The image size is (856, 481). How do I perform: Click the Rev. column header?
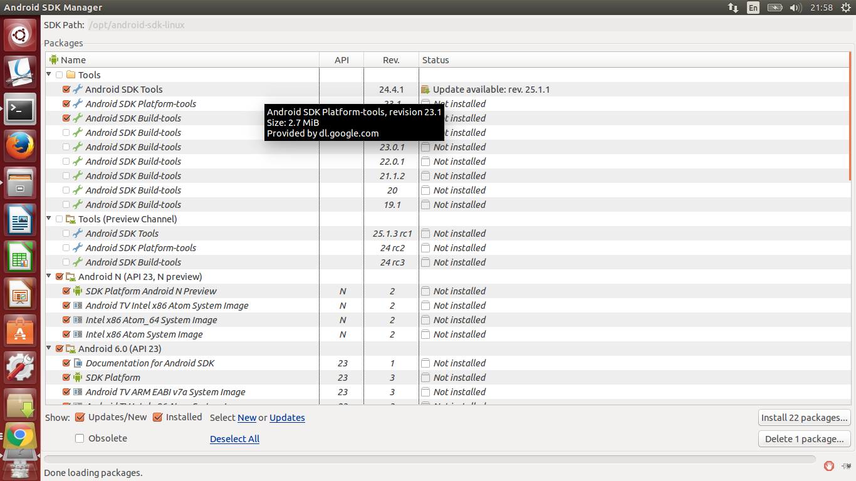click(392, 60)
